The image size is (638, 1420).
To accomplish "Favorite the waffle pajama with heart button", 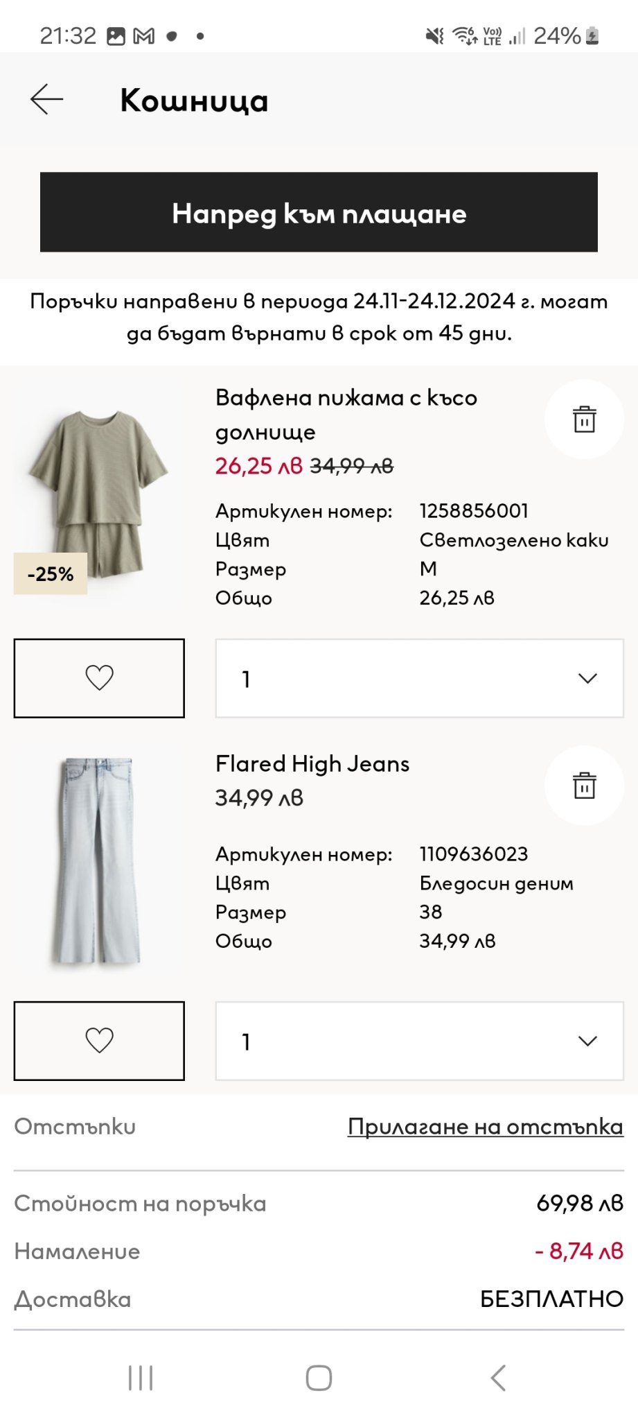I will pyautogui.click(x=99, y=677).
